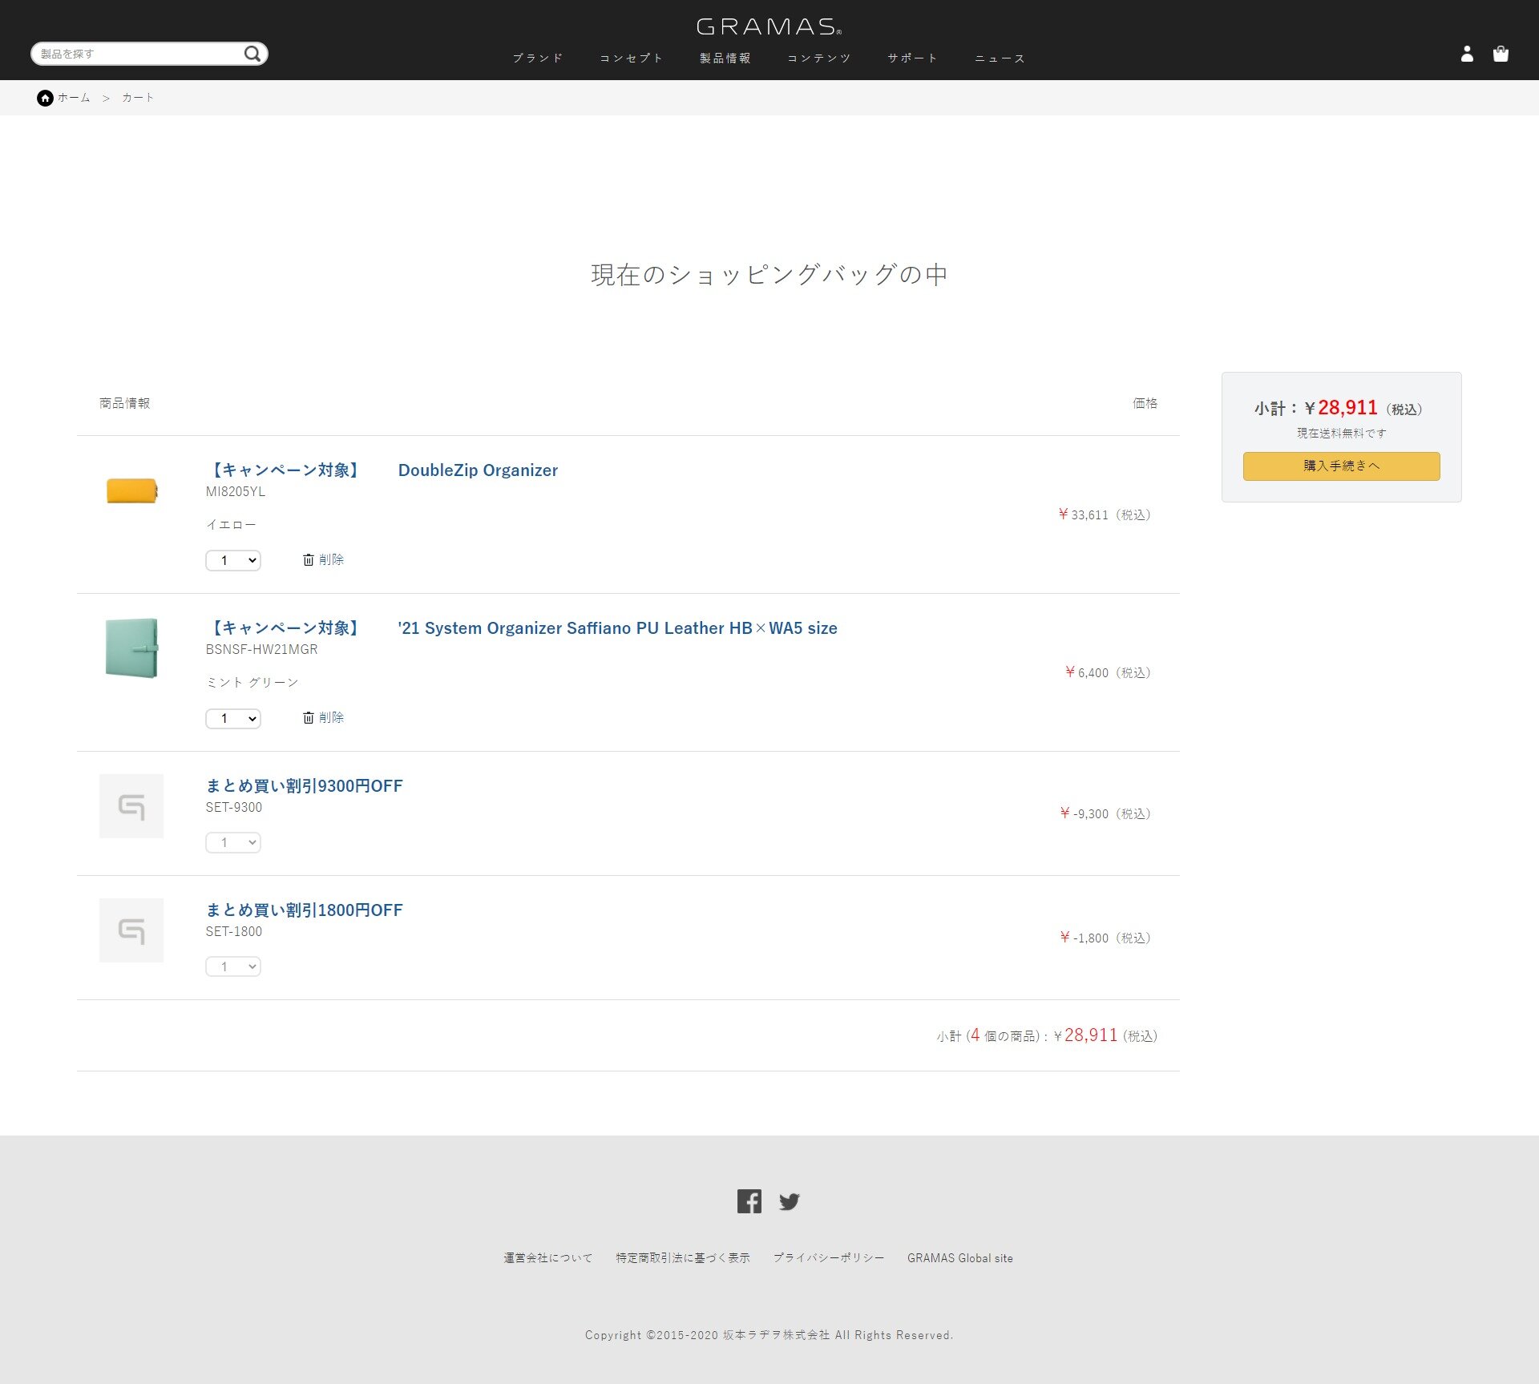Click the 購入手続きへ checkout button
Image resolution: width=1539 pixels, height=1384 pixels.
pyautogui.click(x=1341, y=466)
